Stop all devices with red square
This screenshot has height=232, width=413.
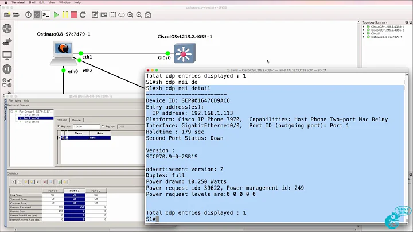74,15
